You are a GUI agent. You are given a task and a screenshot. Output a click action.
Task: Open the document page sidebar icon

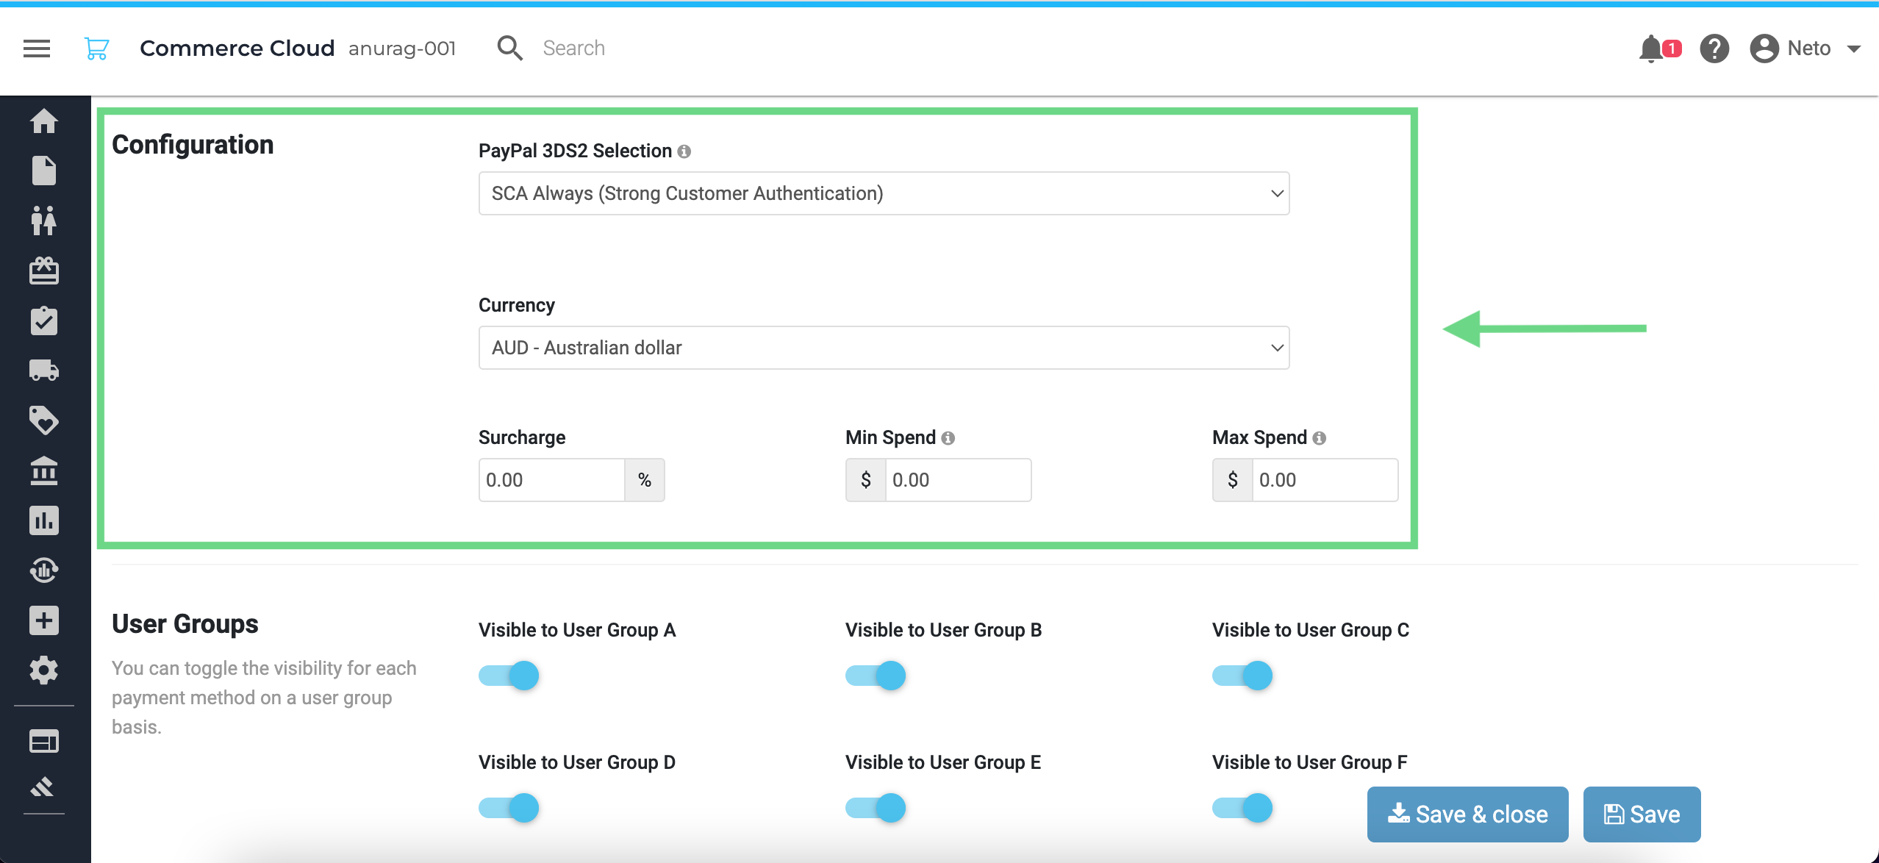(x=44, y=171)
